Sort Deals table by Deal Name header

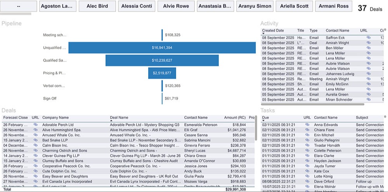pyautogui.click(x=119, y=118)
